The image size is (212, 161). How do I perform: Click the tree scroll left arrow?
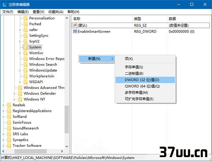pos(3,151)
